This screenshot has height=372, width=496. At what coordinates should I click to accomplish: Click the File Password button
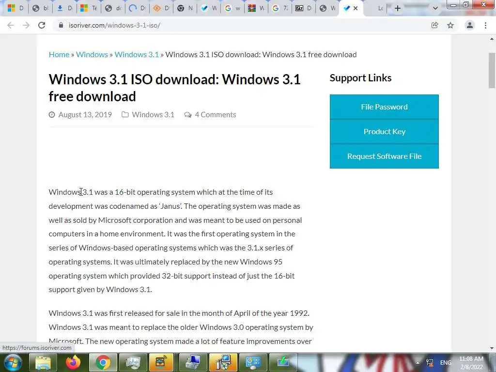click(x=384, y=107)
